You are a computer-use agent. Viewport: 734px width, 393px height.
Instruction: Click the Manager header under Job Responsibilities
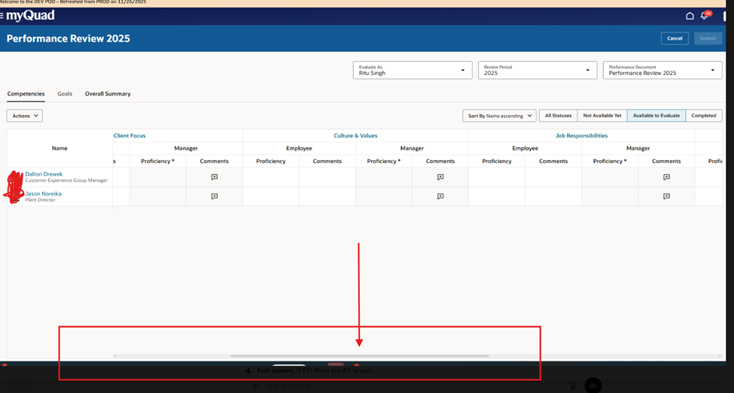(x=638, y=148)
